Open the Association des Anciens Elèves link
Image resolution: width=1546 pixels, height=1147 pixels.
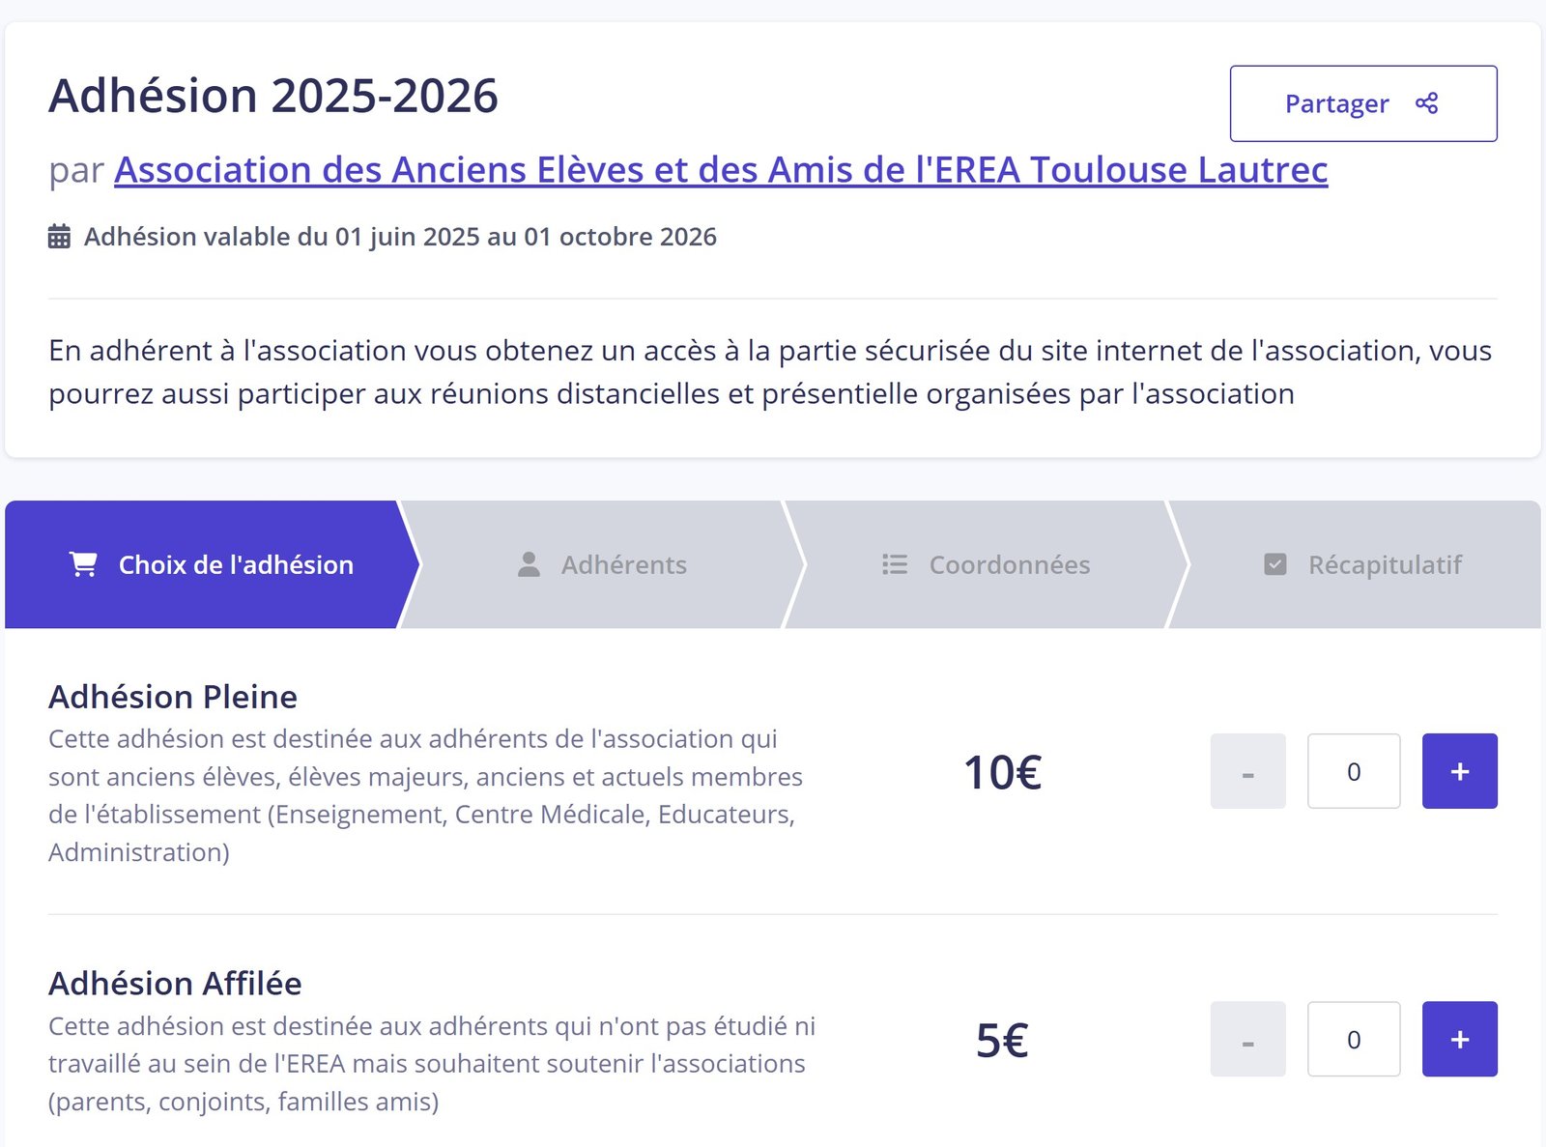[721, 170]
